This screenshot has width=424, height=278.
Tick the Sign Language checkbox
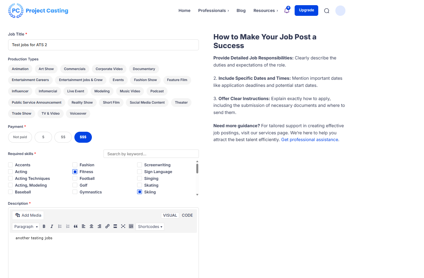pos(140,172)
